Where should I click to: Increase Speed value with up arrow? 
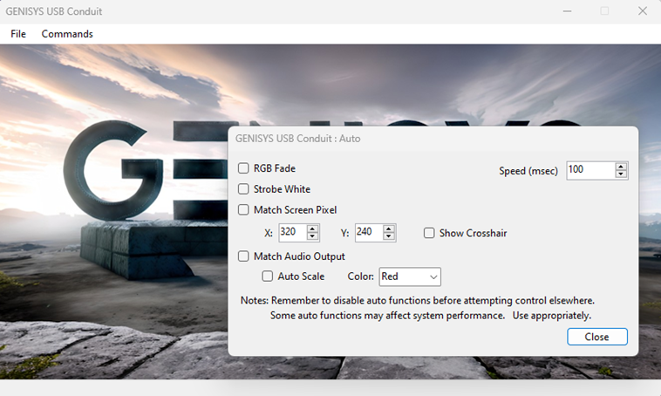coord(621,167)
